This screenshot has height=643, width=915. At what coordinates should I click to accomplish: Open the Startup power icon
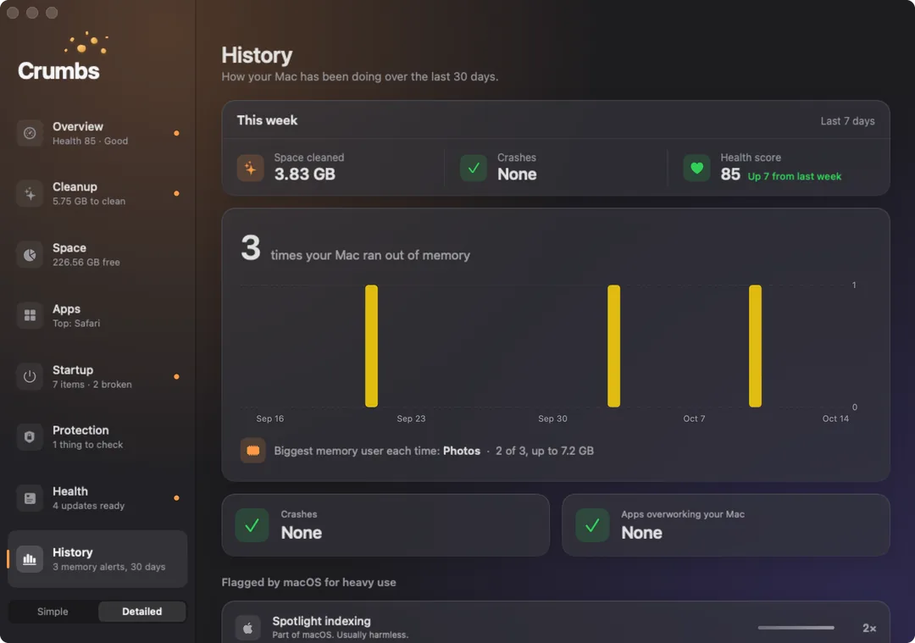[x=30, y=376]
